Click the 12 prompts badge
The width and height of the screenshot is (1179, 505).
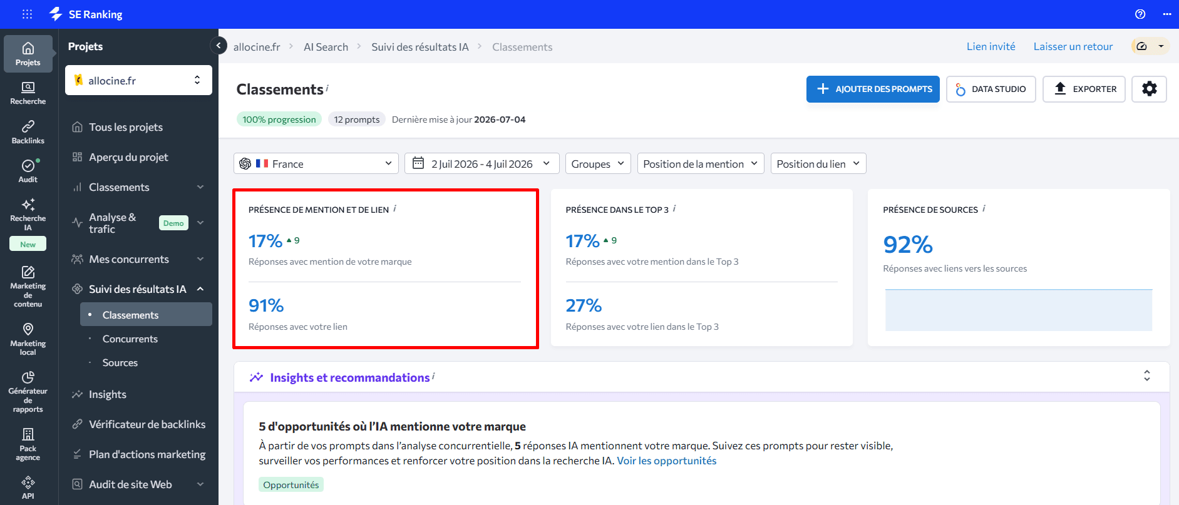pyautogui.click(x=357, y=119)
